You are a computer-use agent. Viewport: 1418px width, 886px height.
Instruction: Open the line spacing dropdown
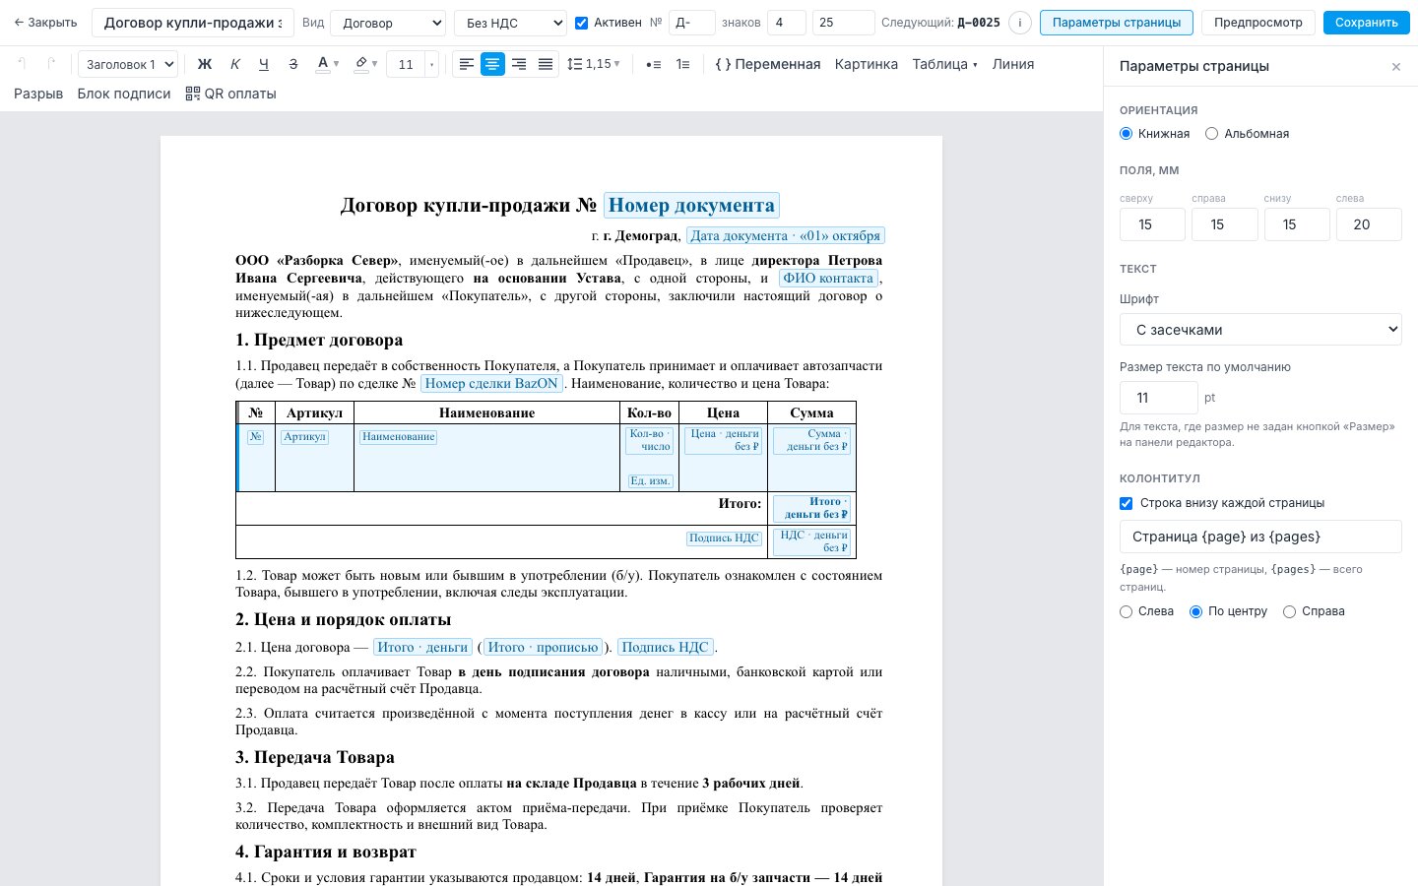pos(594,64)
